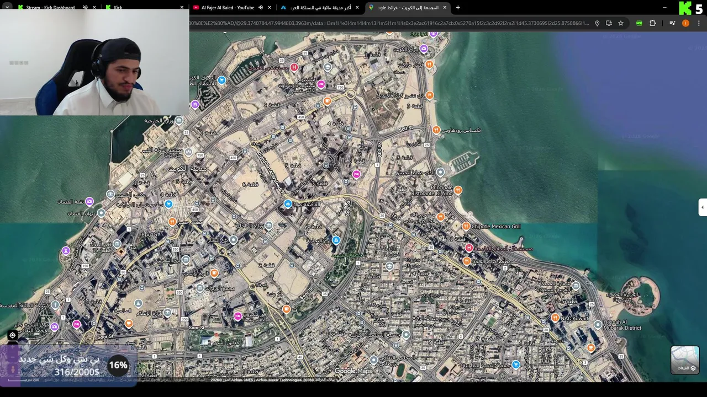
Task: Click the Hessah Al Mubarak District pin
Action: tap(598, 325)
